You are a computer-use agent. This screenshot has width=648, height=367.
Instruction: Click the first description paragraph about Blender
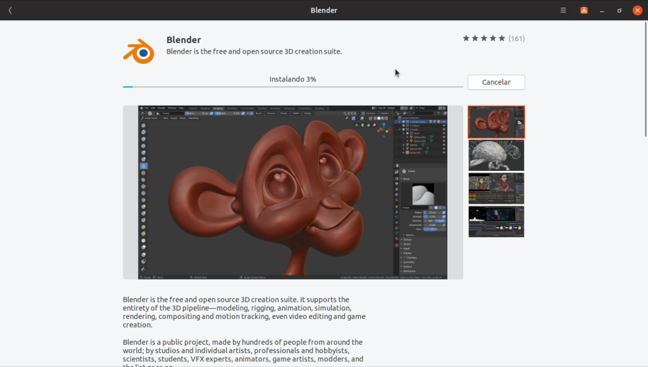click(x=244, y=312)
